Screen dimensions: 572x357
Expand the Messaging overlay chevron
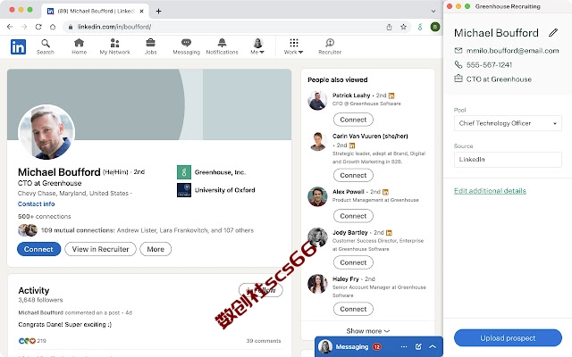(x=433, y=346)
